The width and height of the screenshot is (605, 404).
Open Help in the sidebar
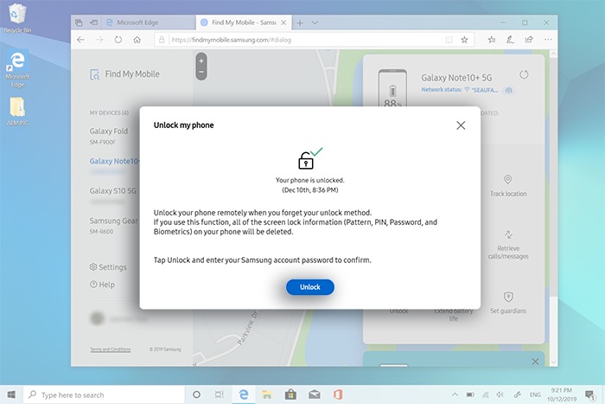click(102, 285)
